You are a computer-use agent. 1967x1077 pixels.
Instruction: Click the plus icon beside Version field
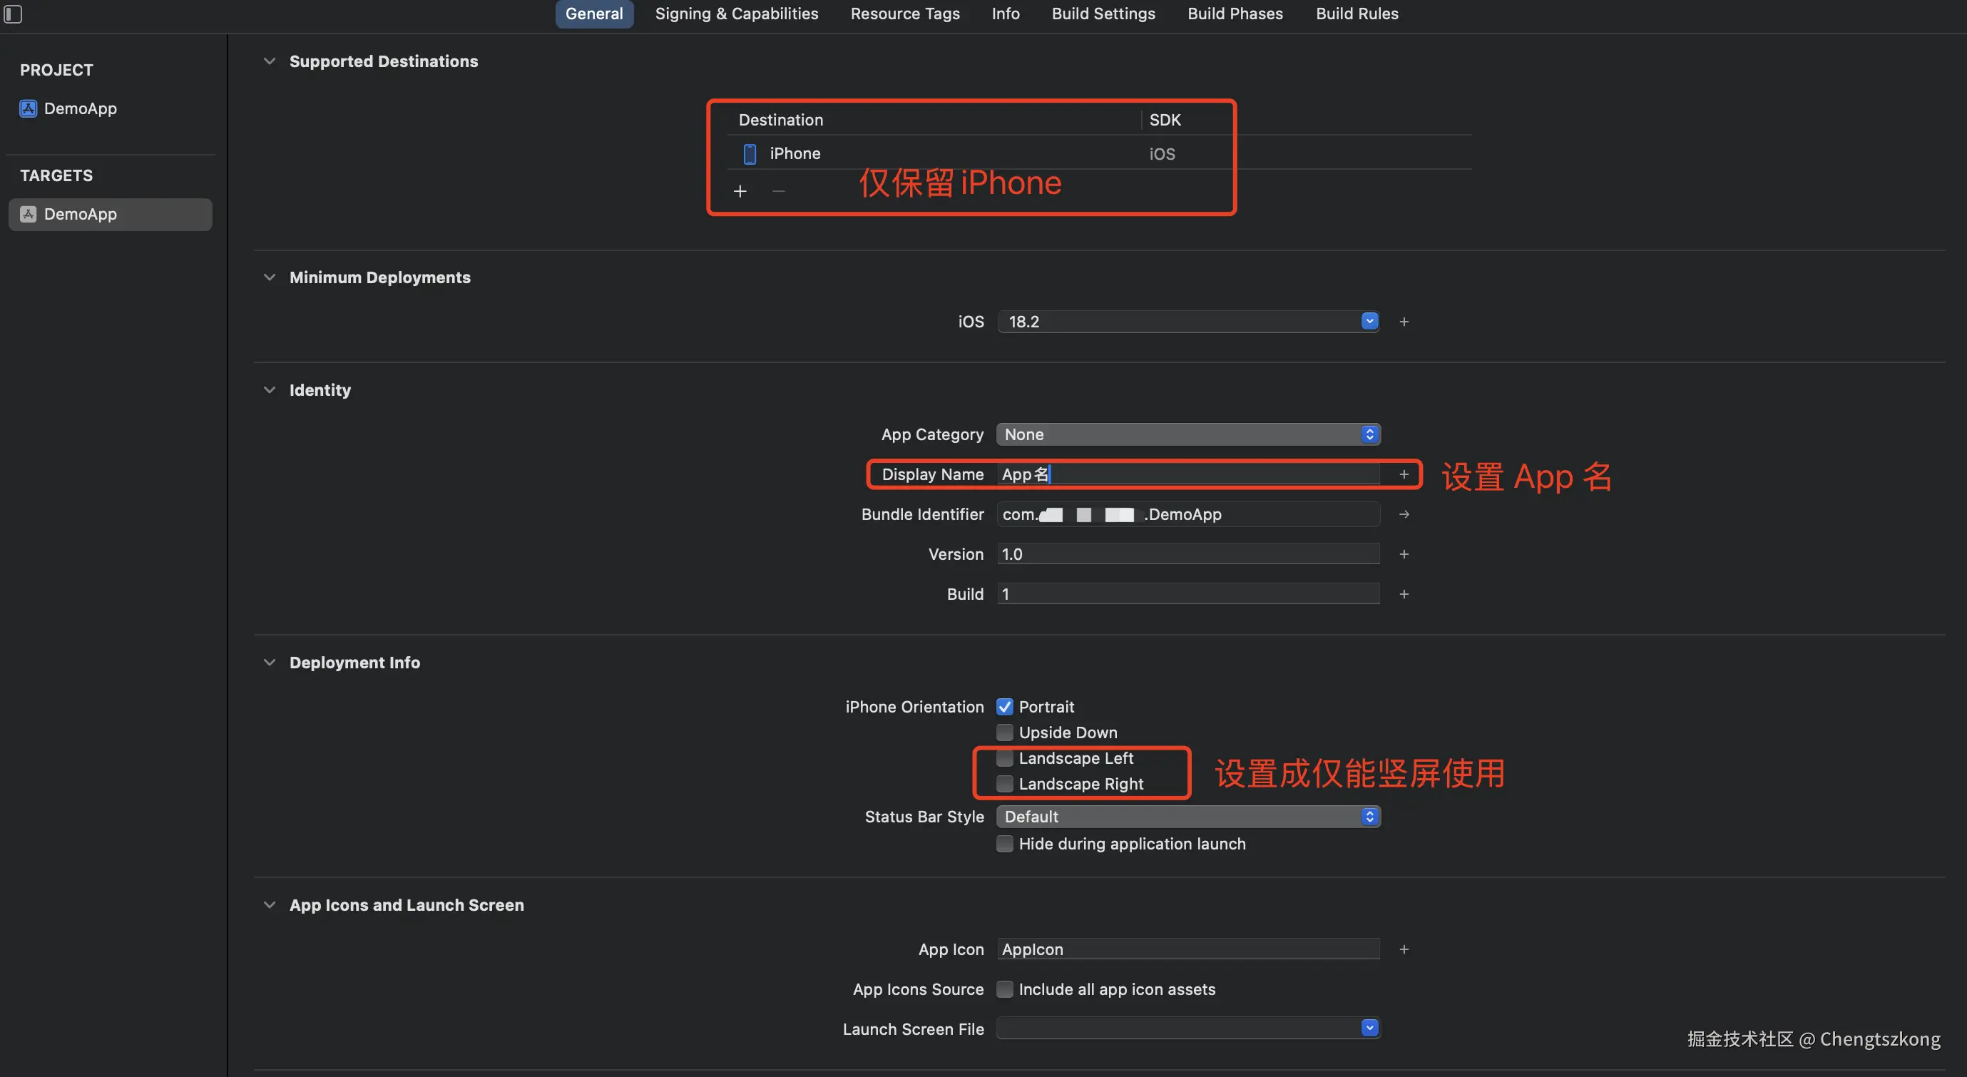tap(1404, 554)
